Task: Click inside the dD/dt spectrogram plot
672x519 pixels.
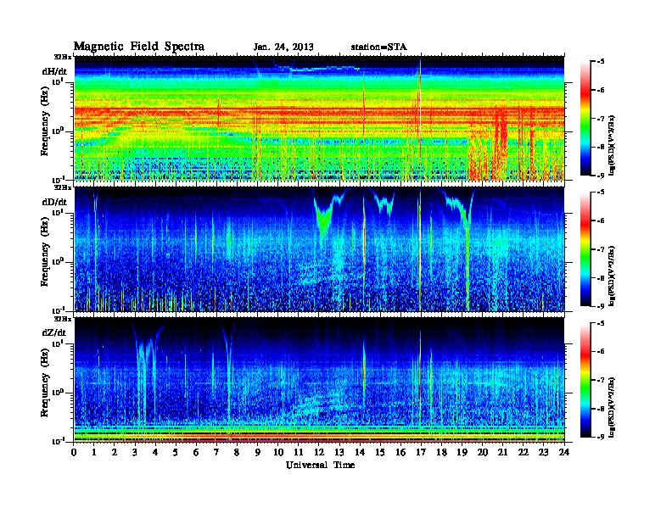Action: coord(319,249)
